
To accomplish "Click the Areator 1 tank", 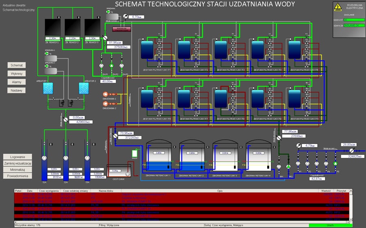I will (x=48, y=88).
